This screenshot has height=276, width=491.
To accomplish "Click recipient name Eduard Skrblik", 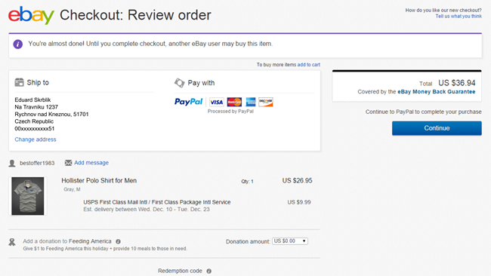I will (32, 100).
